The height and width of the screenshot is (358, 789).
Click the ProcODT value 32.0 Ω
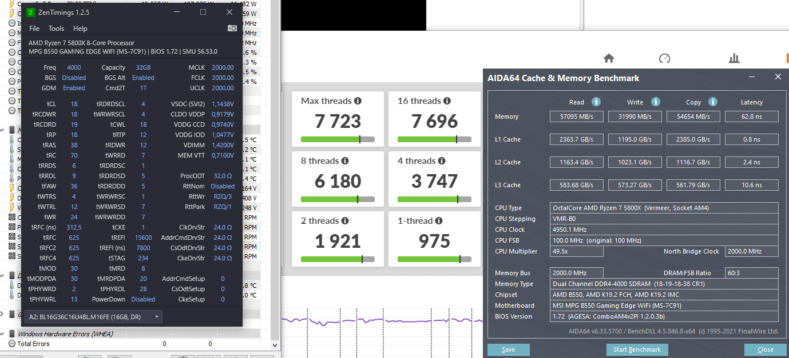pyautogui.click(x=223, y=176)
